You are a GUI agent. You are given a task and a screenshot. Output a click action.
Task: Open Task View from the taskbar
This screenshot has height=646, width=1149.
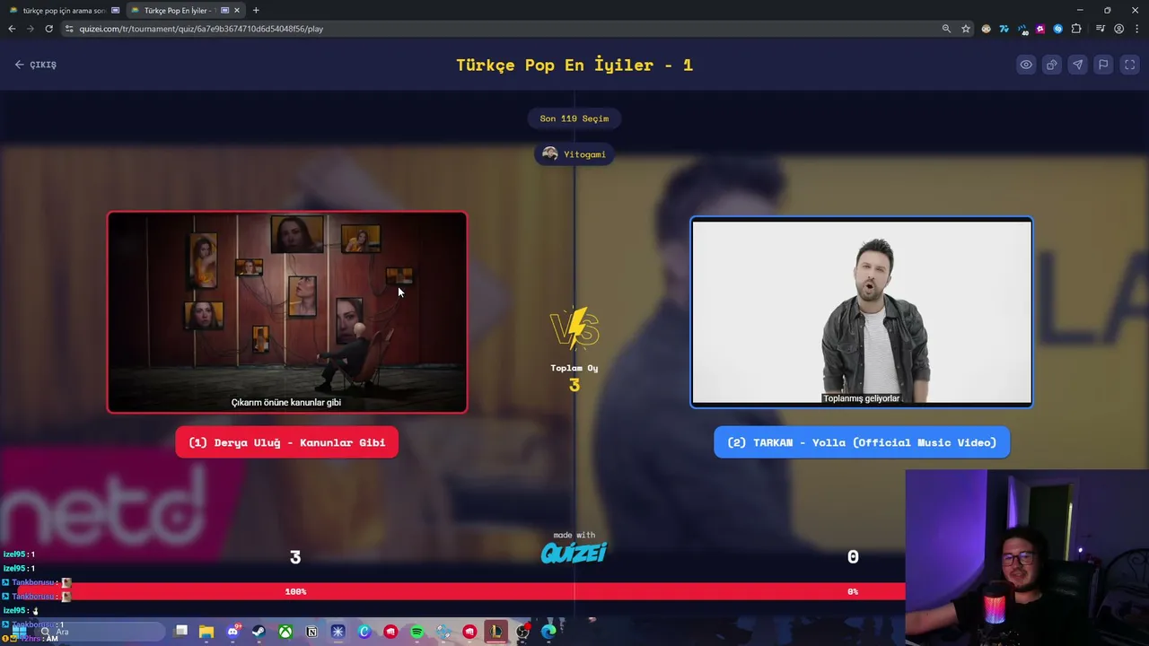[180, 632]
